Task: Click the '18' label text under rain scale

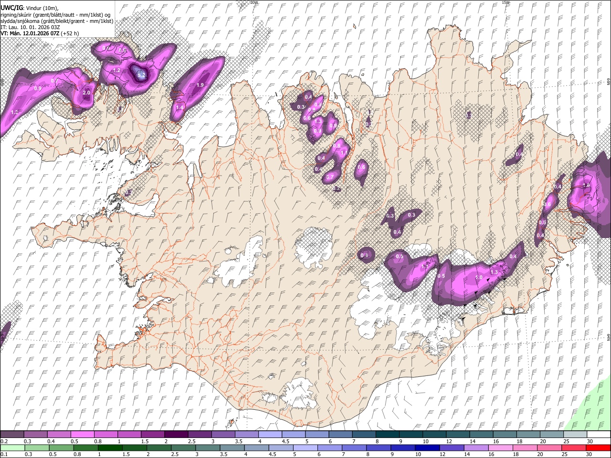Action: pyautogui.click(x=516, y=455)
